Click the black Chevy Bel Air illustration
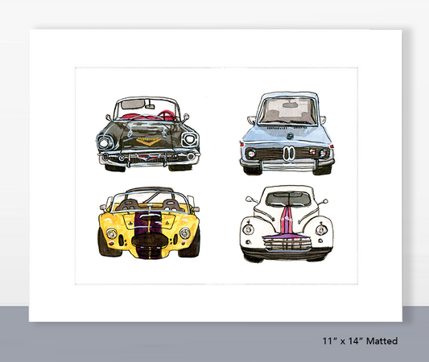Viewport: 429px width, 362px height. coord(148,134)
